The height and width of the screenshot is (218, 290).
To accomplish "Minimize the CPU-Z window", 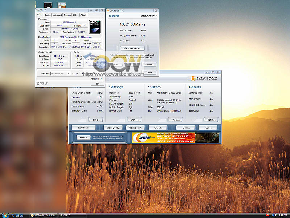I will 91,11.
